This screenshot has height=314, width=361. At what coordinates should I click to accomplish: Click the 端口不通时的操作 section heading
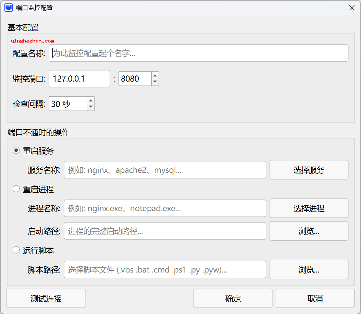pyautogui.click(x=38, y=132)
